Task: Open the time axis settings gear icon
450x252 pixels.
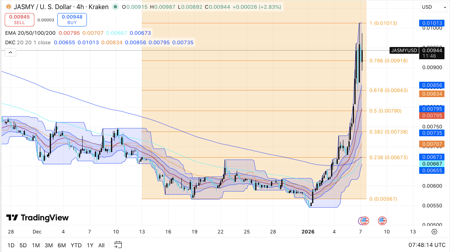Action: pos(433,232)
